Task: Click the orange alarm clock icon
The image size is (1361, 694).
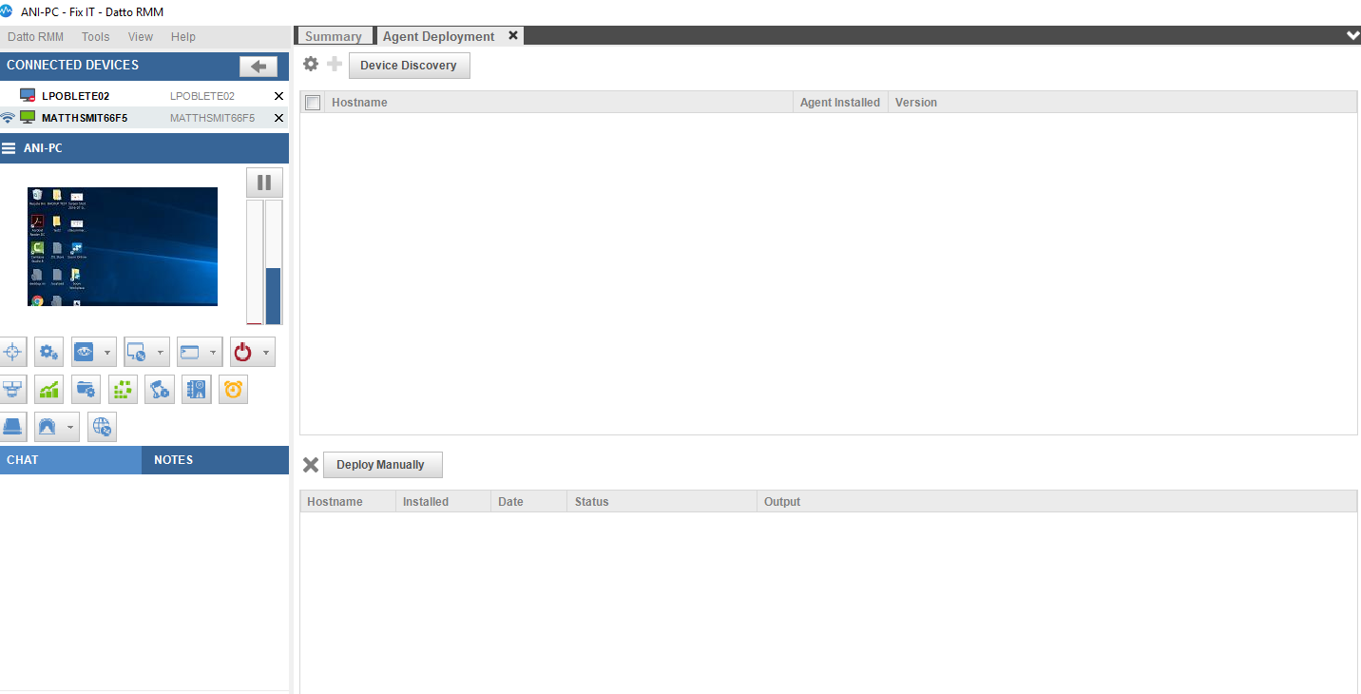Action: coord(233,389)
